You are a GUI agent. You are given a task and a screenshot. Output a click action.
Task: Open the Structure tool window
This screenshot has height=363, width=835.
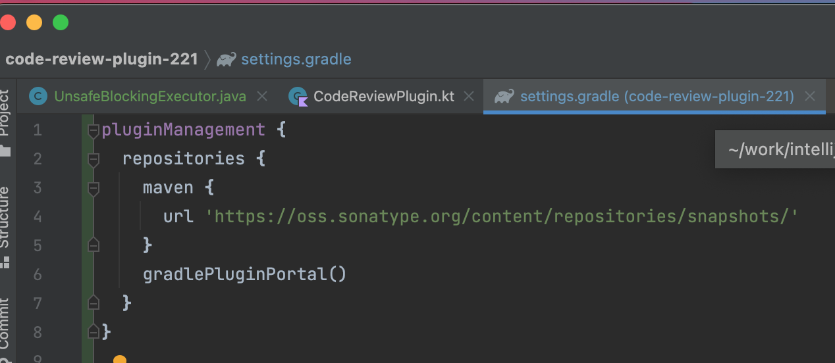(5, 218)
